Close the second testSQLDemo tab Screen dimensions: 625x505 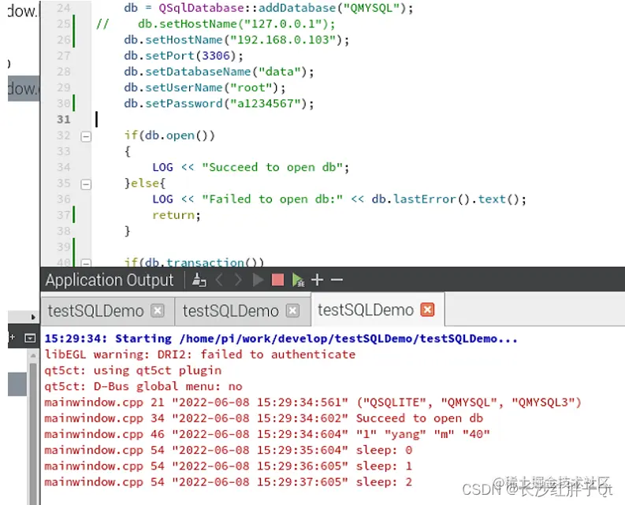[x=292, y=311]
